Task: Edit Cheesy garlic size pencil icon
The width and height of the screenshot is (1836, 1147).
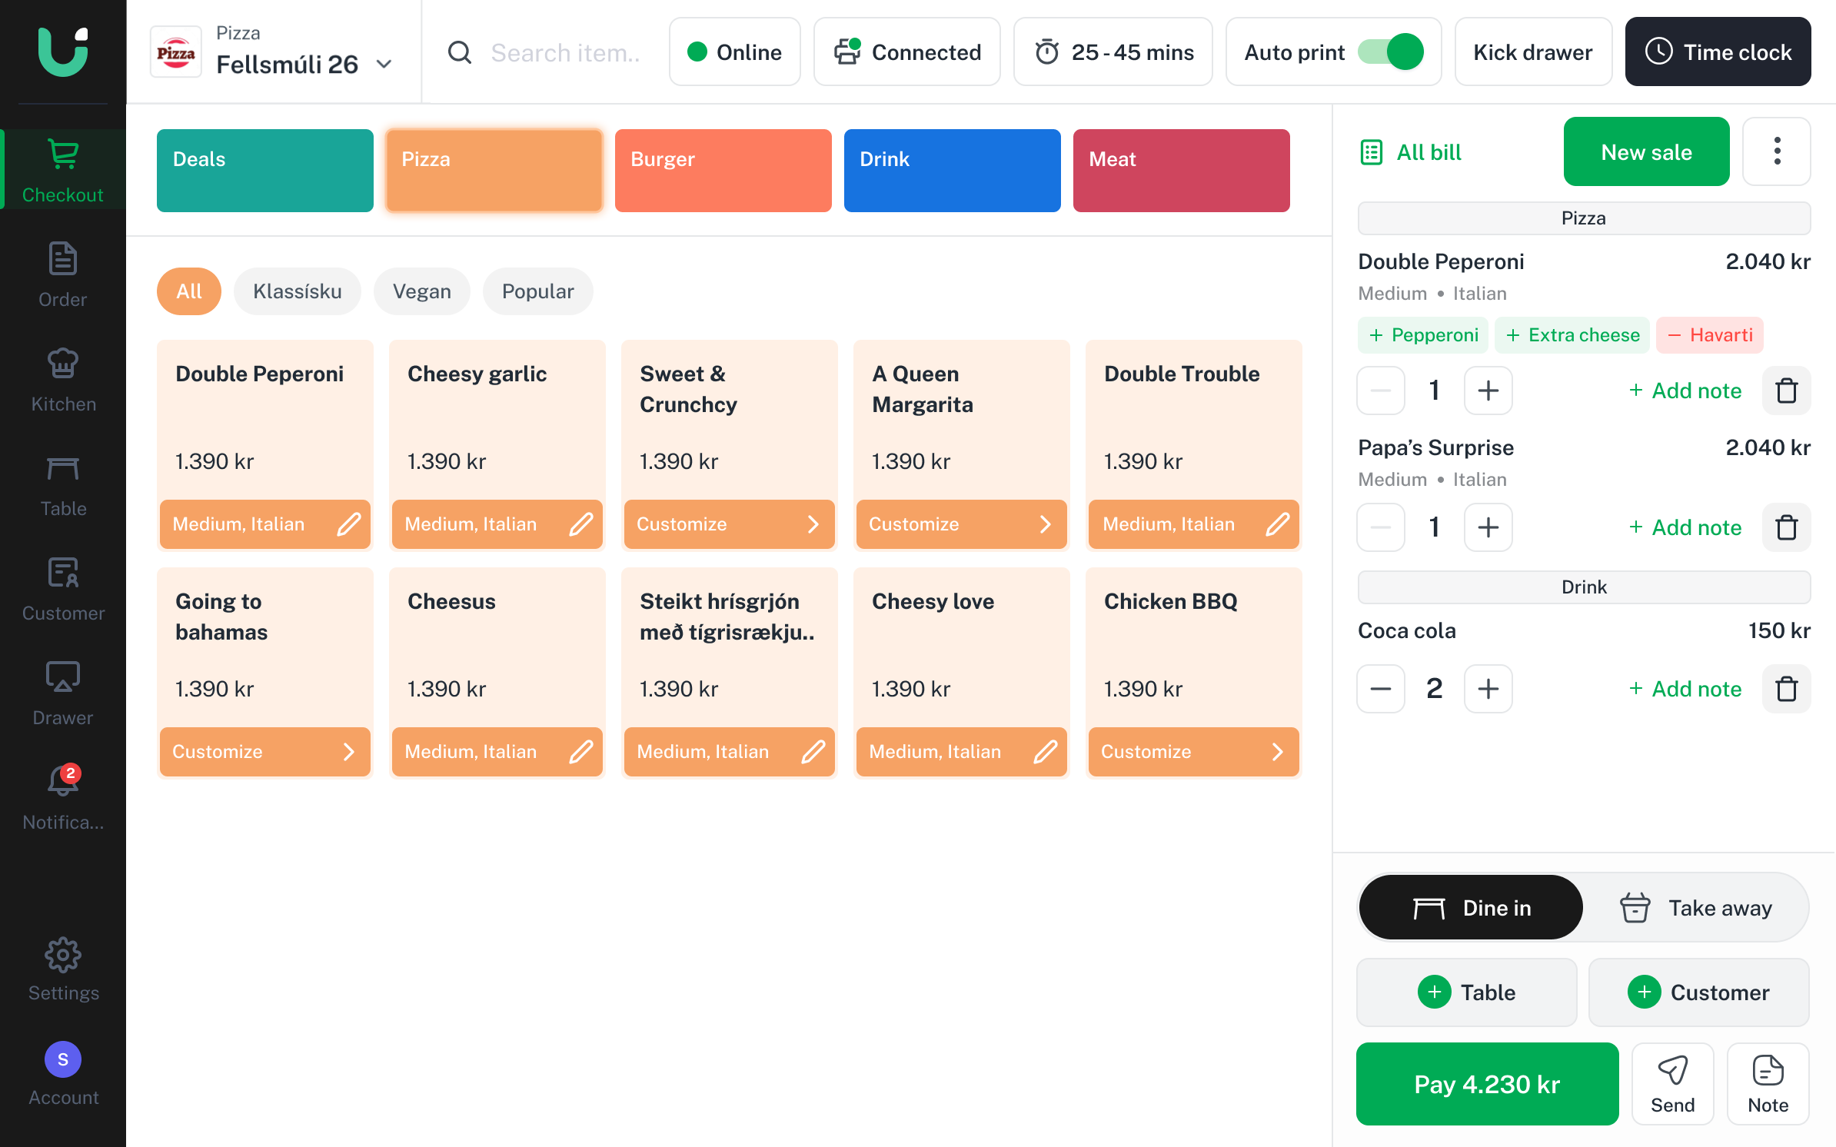Action: coord(581,524)
